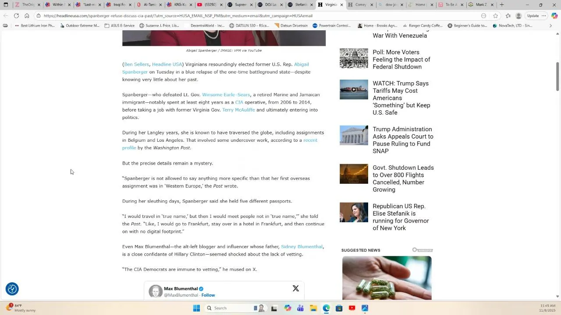Go to the browser home page icon
The width and height of the screenshot is (561, 315).
(x=27, y=16)
